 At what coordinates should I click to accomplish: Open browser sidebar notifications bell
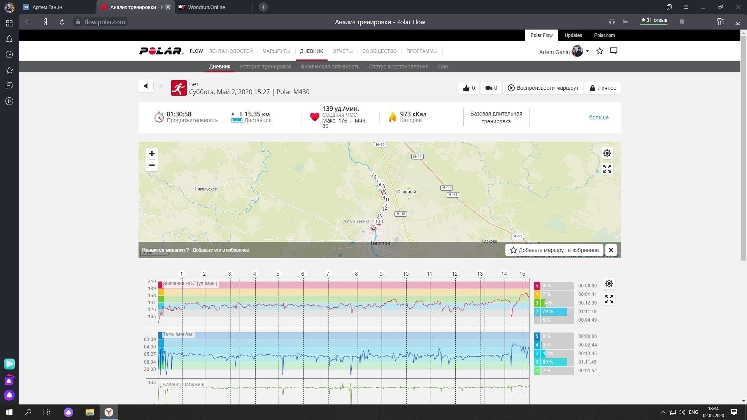(9, 39)
